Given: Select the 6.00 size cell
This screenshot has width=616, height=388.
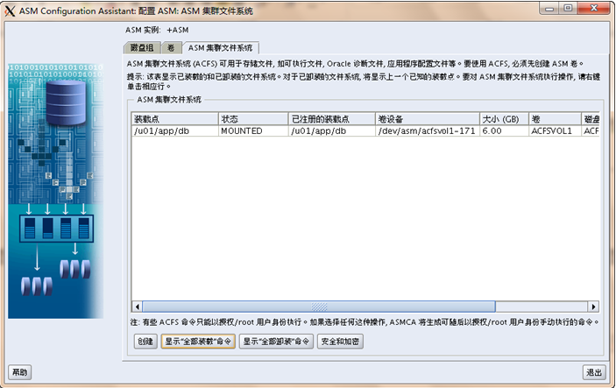Looking at the screenshot, I should [504, 131].
